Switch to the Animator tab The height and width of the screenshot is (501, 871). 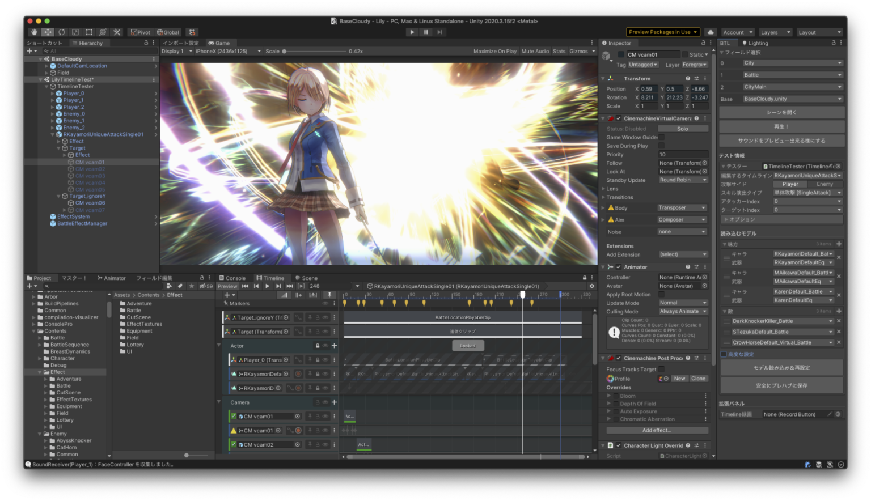coord(111,278)
